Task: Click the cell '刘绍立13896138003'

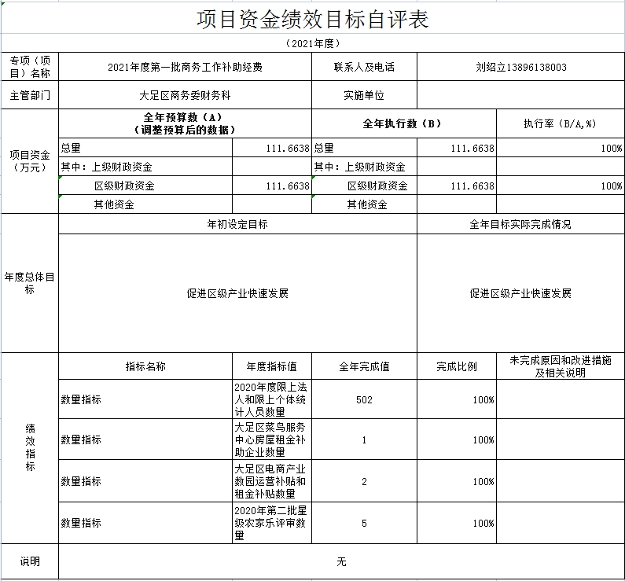Action: (x=520, y=67)
